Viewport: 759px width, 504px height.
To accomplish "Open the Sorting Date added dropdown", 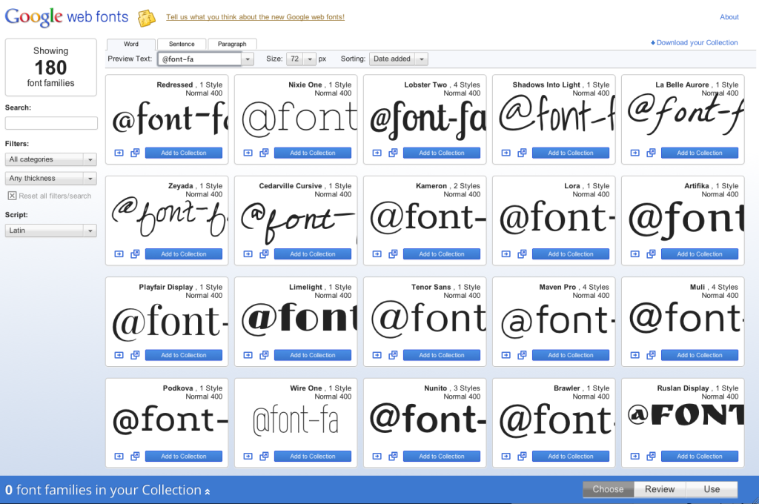I will tap(400, 59).
